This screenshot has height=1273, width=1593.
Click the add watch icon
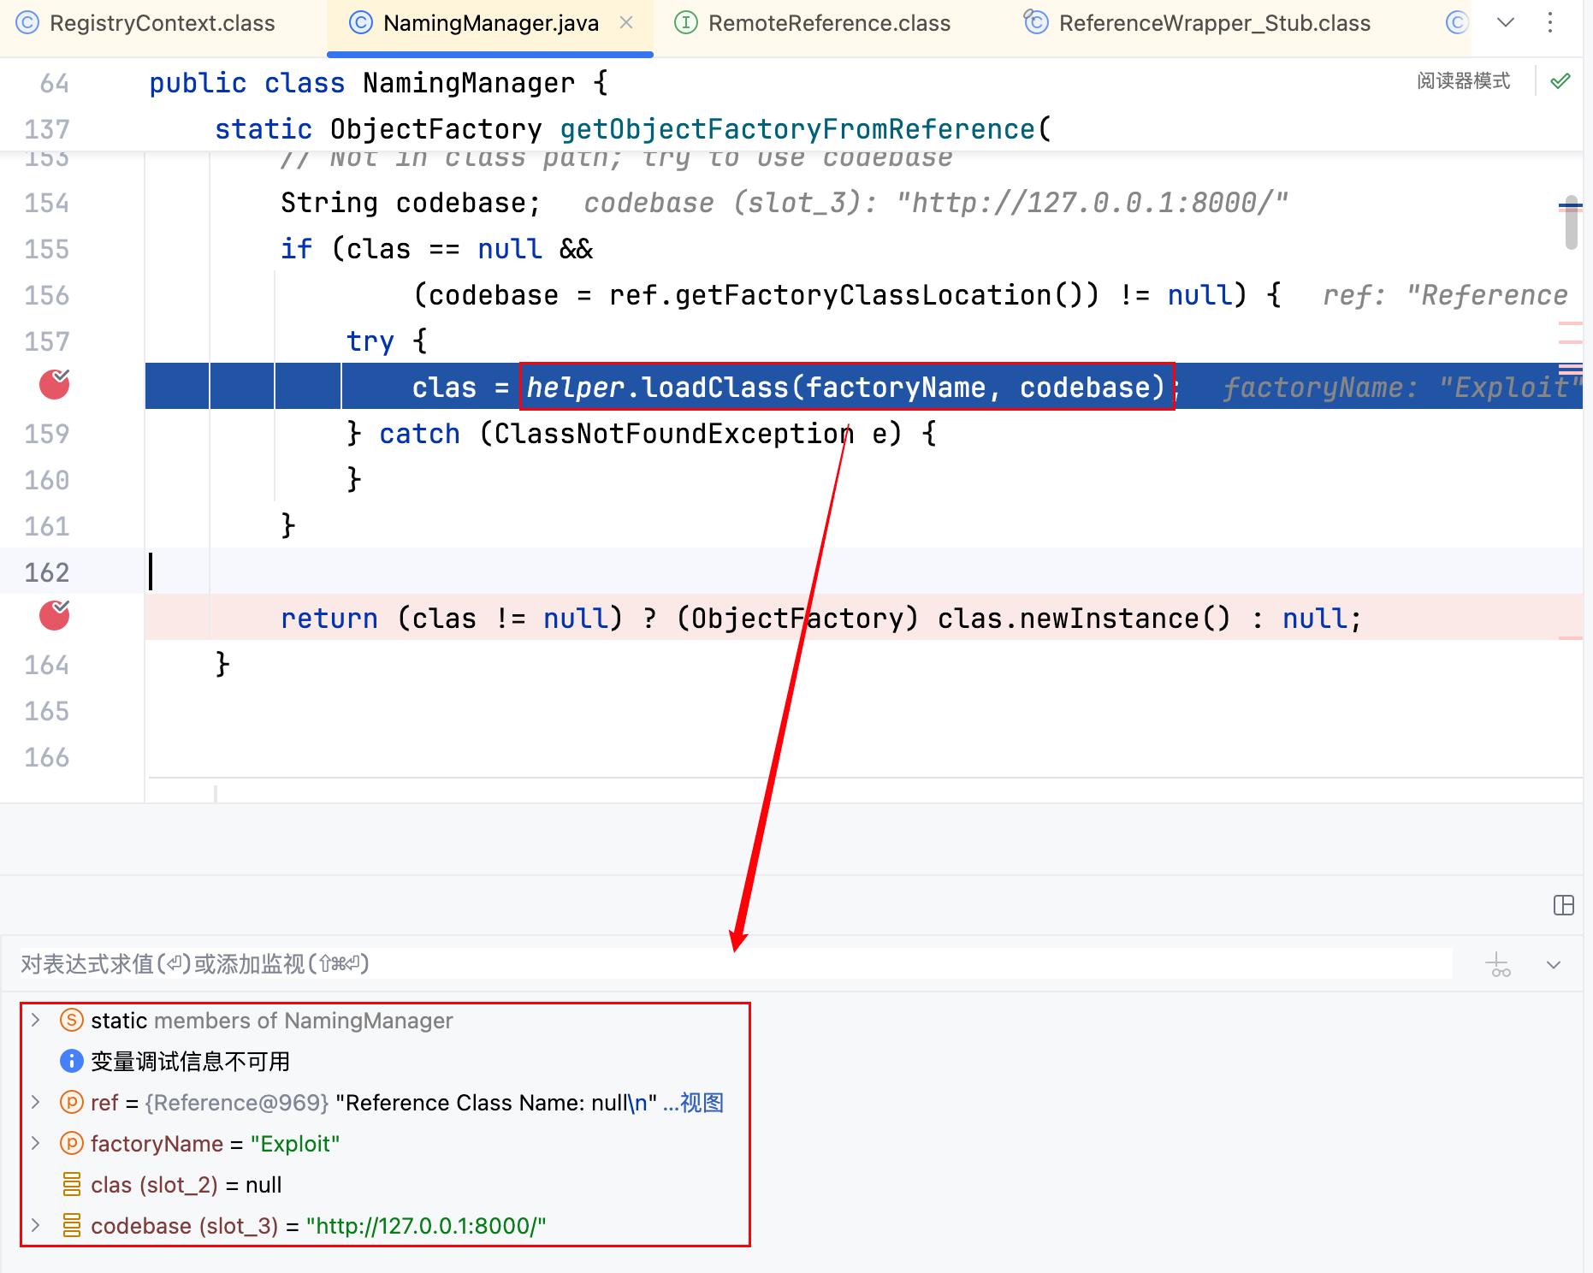[x=1498, y=965]
